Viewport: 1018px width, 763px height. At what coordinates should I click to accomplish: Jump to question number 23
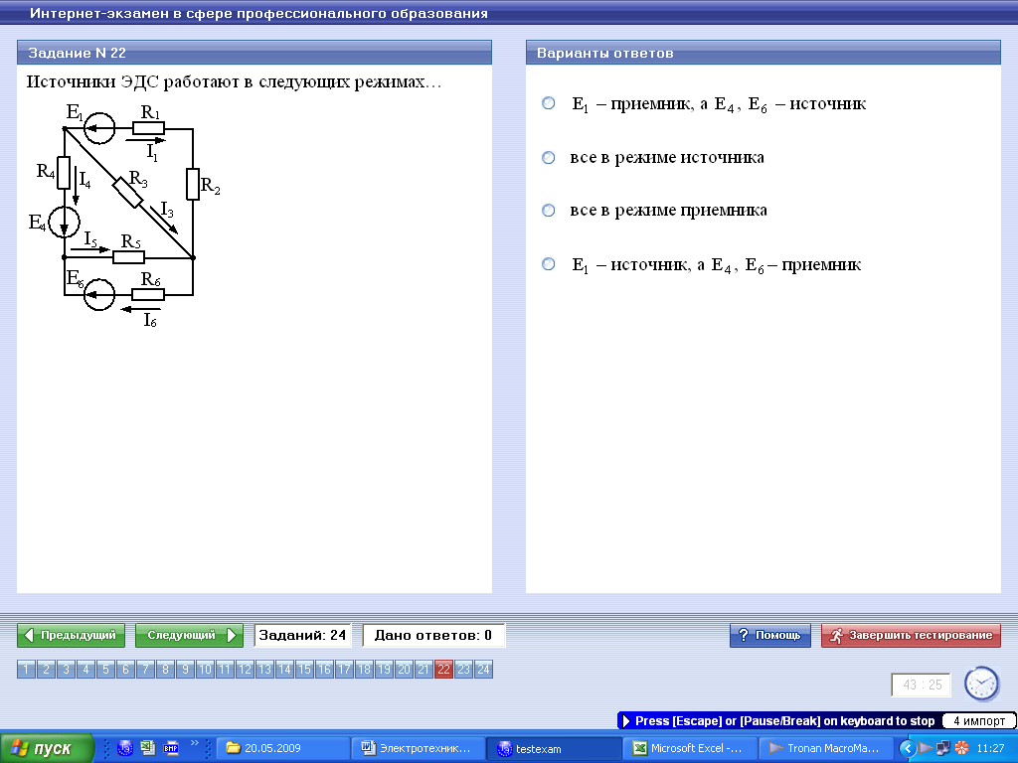click(x=464, y=669)
